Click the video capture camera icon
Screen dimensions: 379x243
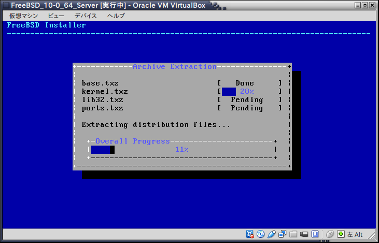[x=304, y=234]
